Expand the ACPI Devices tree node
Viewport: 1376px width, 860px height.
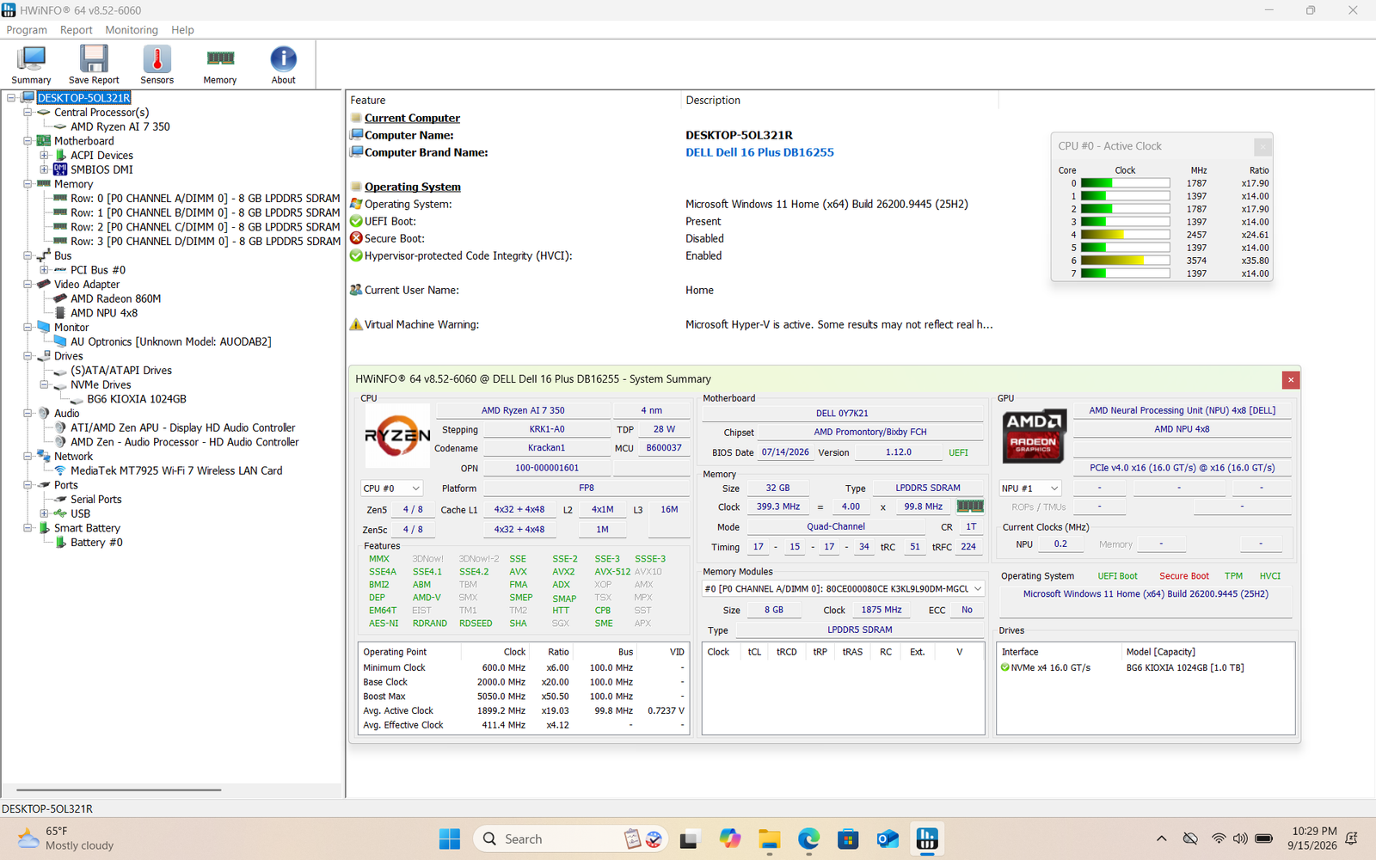(44, 156)
